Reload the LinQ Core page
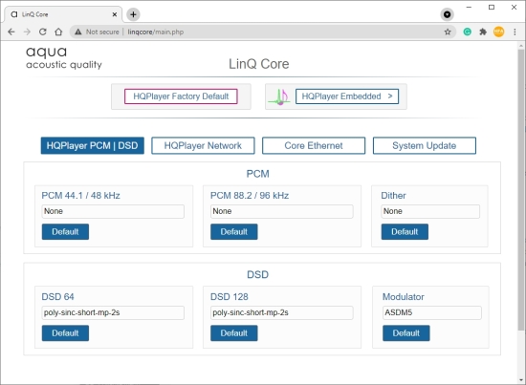The image size is (526, 385). (x=43, y=32)
